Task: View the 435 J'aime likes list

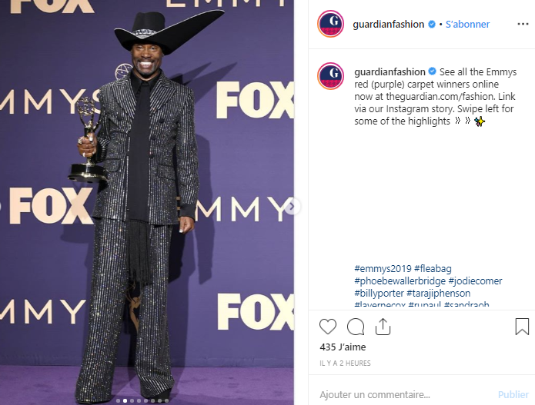Action: pyautogui.click(x=343, y=347)
